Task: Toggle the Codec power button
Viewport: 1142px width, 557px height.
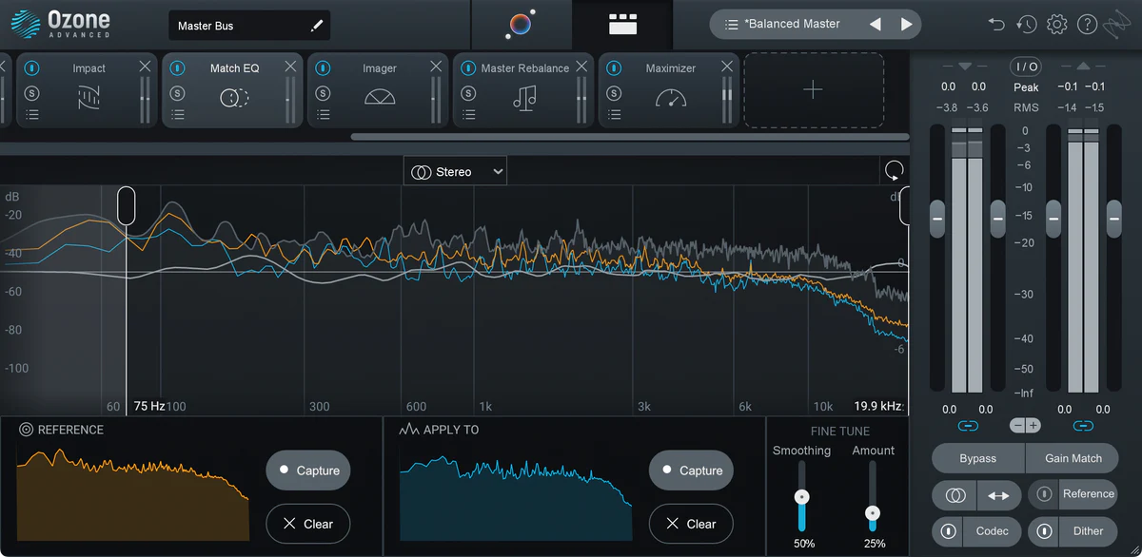Action: 948,531
